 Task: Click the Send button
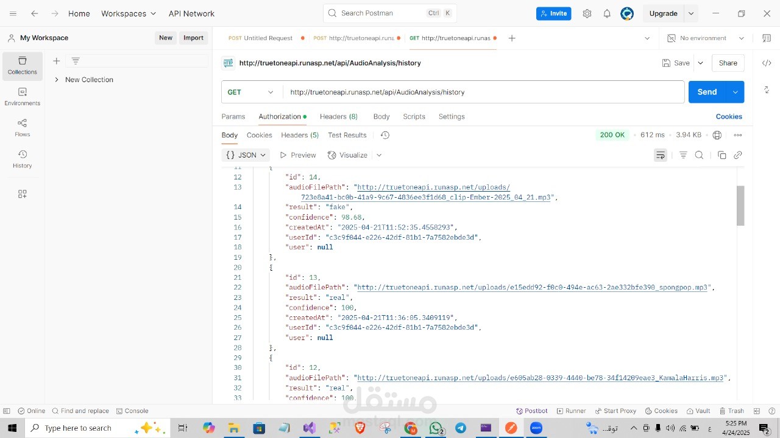[707, 92]
